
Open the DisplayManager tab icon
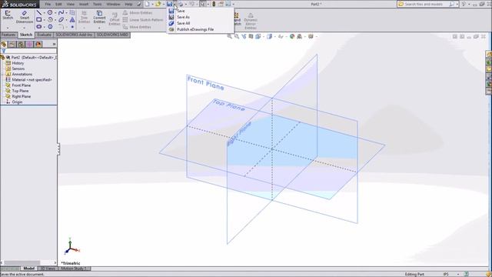pyautogui.click(x=38, y=45)
